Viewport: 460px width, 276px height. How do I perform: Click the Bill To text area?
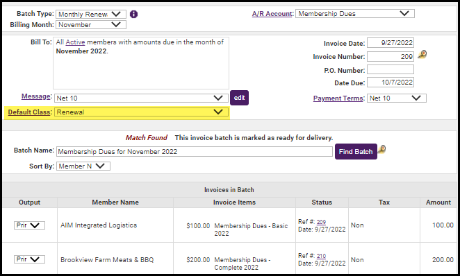point(141,63)
